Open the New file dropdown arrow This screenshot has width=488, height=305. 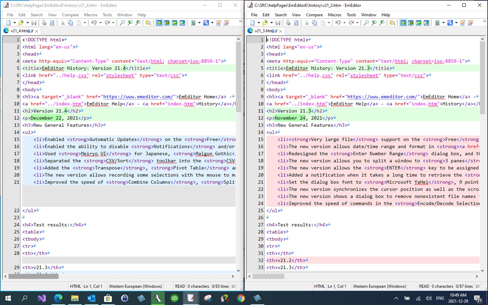[x=14, y=23]
